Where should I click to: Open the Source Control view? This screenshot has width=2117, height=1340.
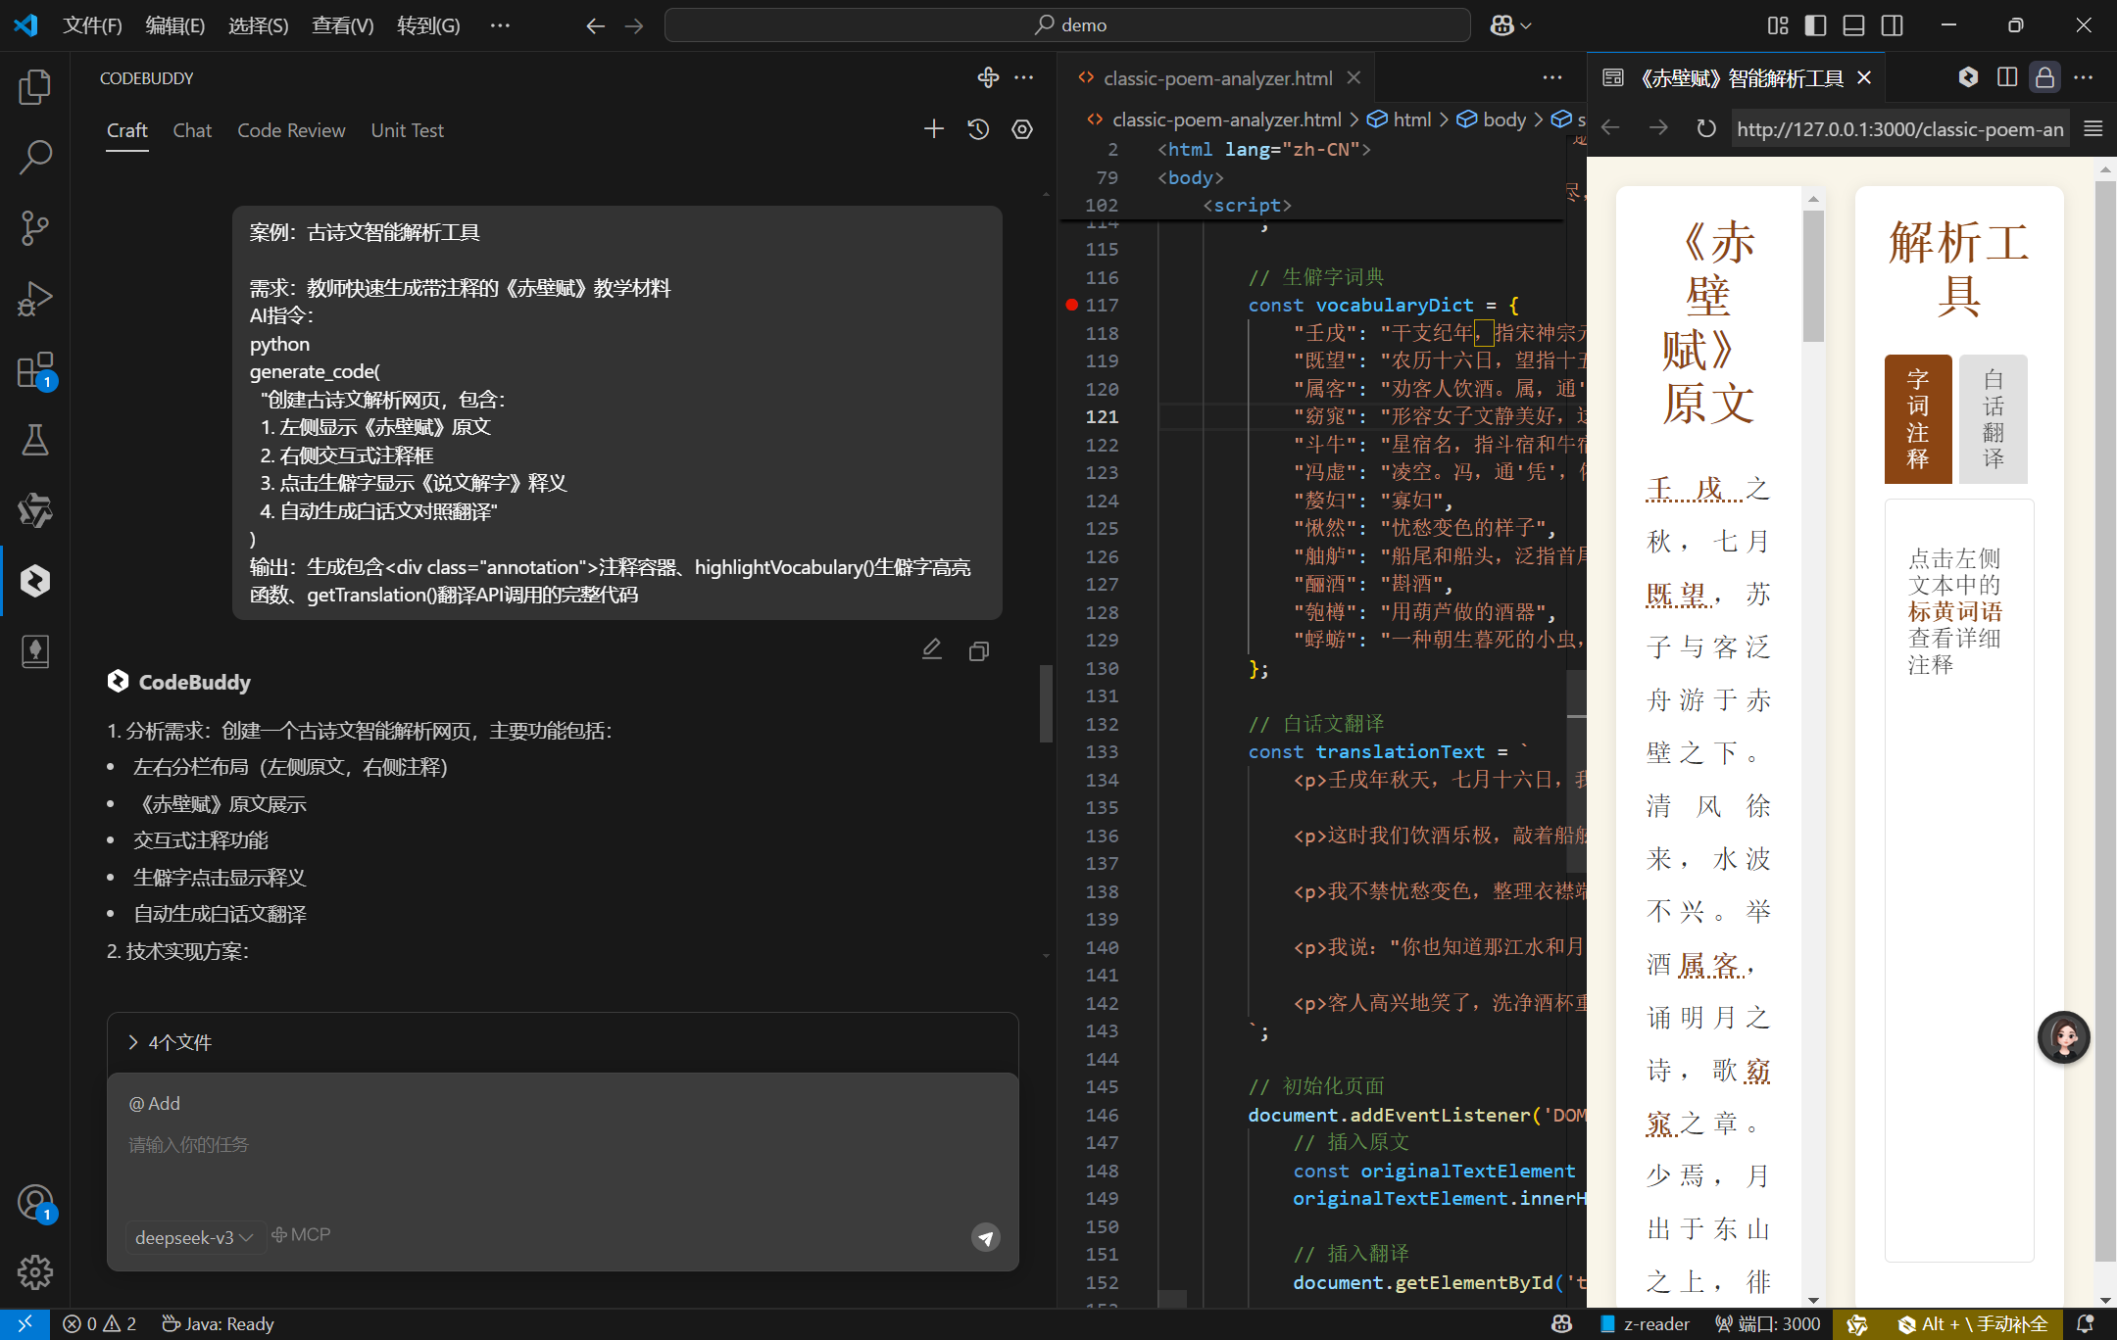(35, 227)
